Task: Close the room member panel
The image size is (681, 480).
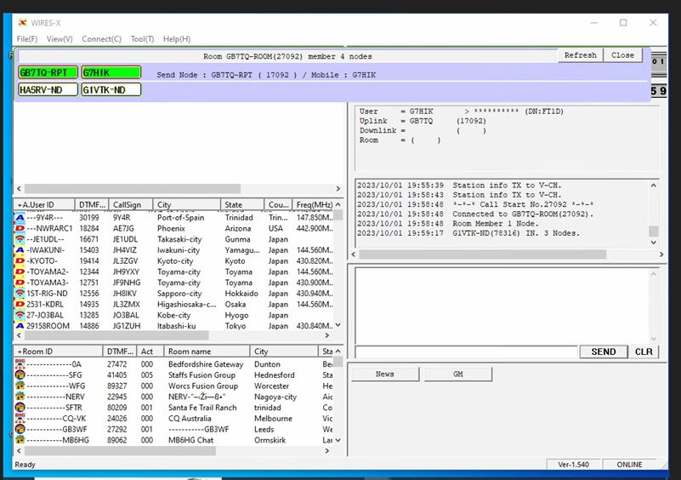Action: 622,55
